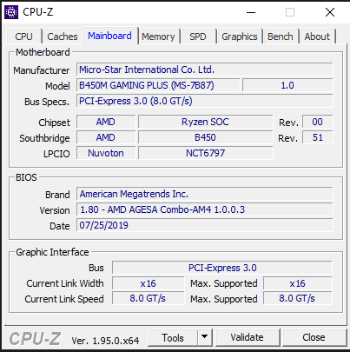Screen dimensions: 350x352
Task: Click Southbridge Rev. value 51
Action: click(x=318, y=137)
